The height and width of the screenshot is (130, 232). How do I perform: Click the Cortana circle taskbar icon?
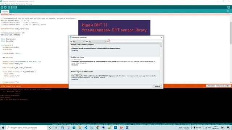click(50, 127)
